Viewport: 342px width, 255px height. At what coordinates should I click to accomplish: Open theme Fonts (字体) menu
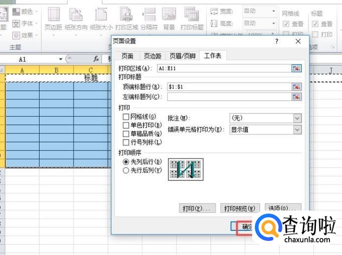click(25, 23)
